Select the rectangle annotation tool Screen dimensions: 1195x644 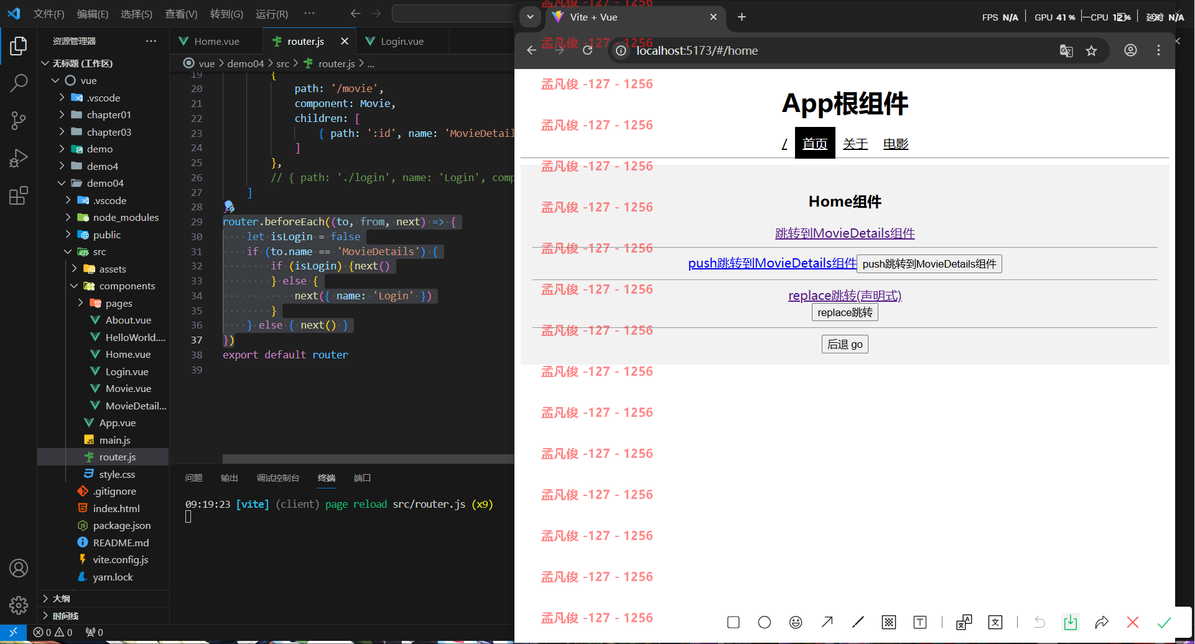coord(733,622)
